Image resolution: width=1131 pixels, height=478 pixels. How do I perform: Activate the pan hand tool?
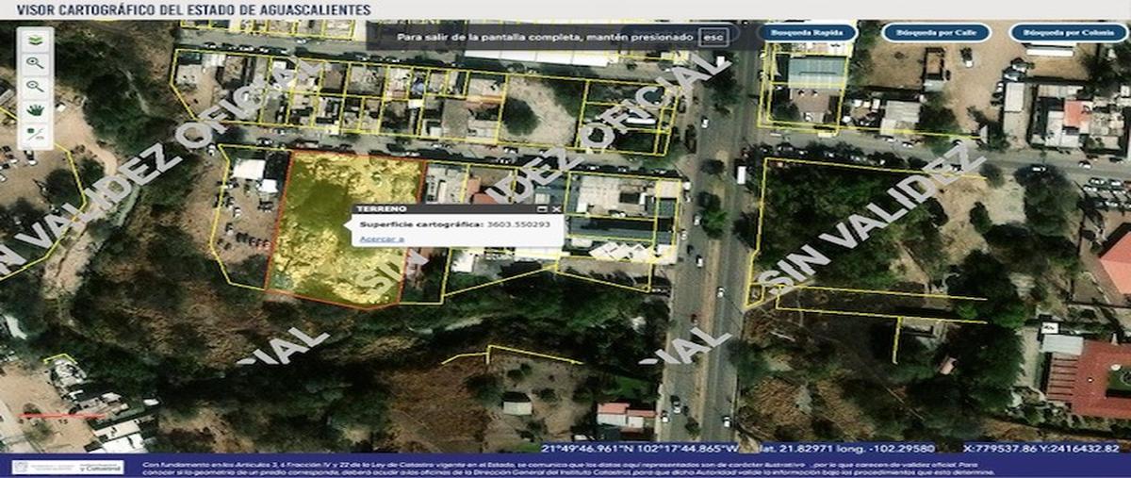point(36,109)
